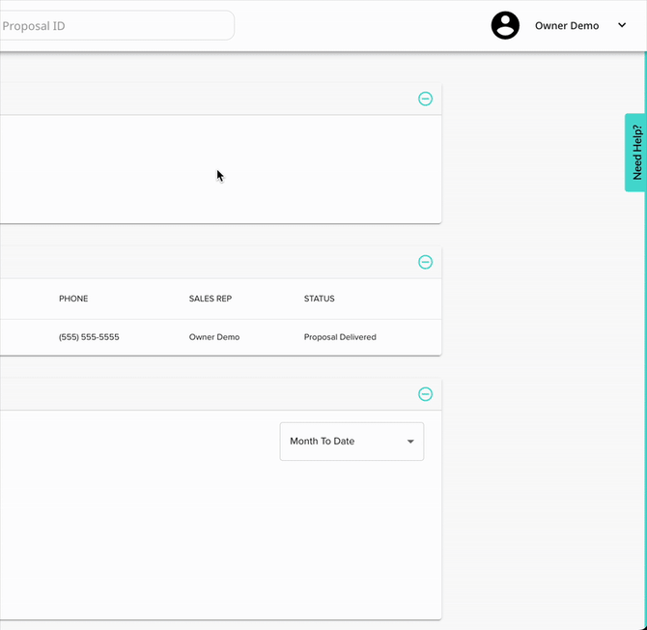Sort by the PHONE column header
This screenshot has width=647, height=630.
[x=73, y=299]
